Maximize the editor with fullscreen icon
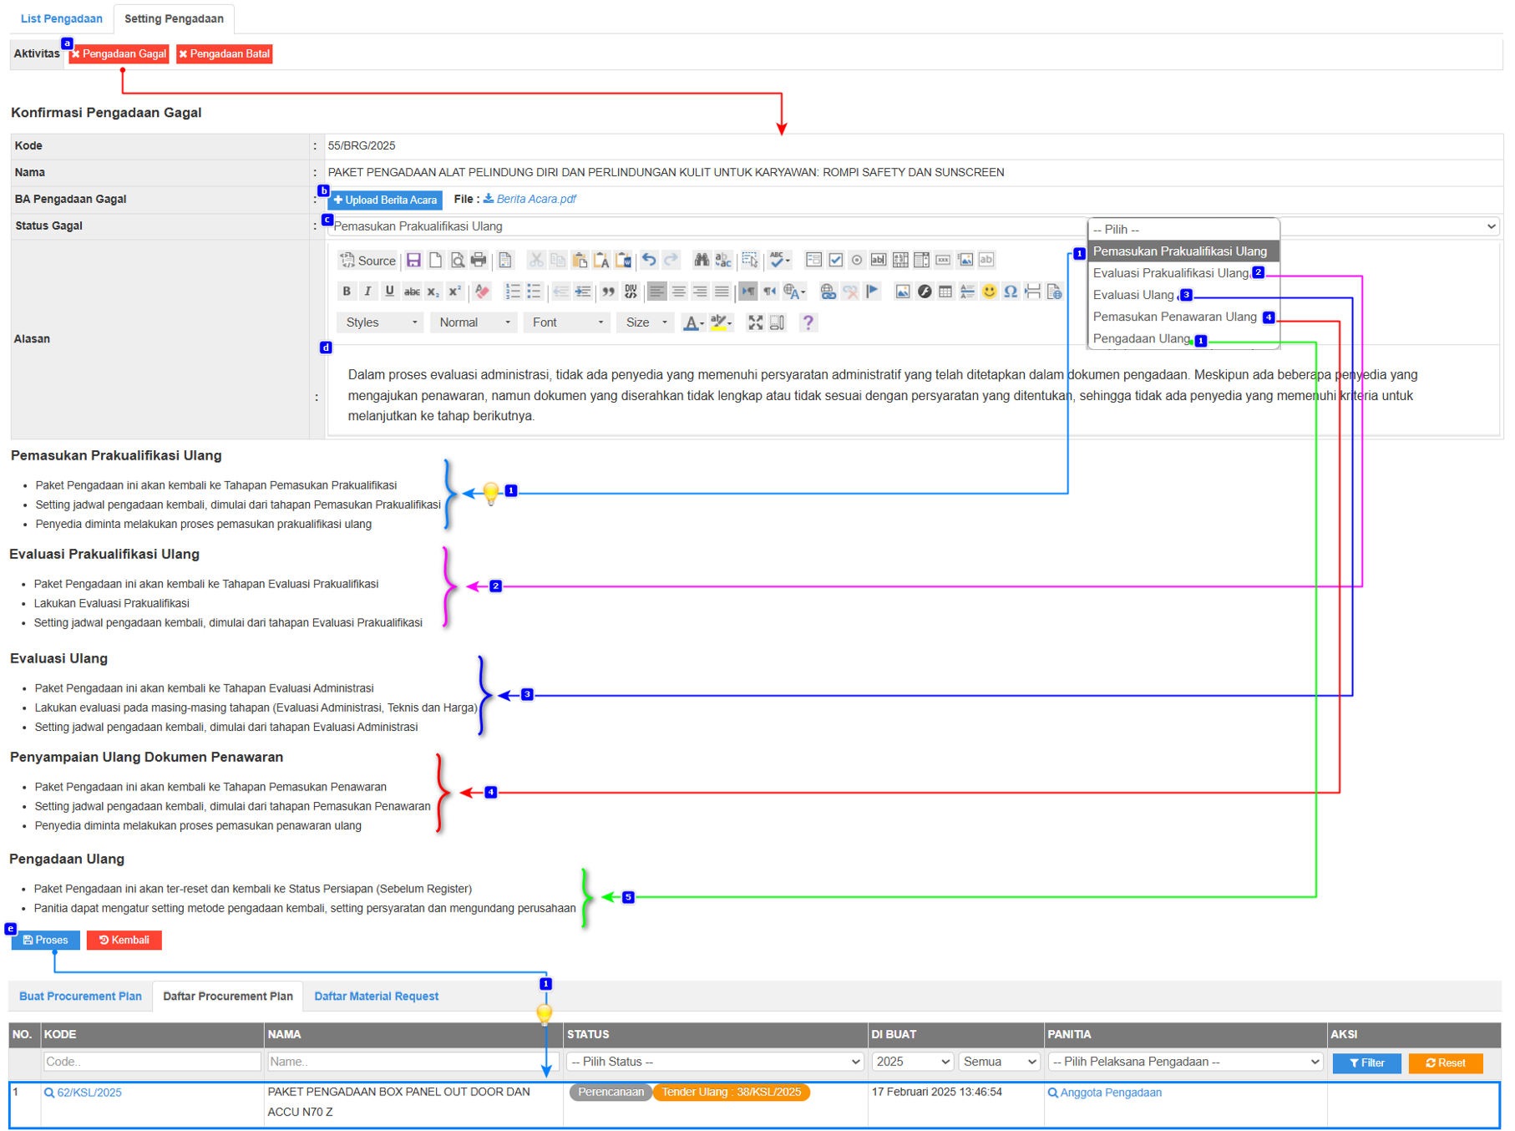Screen dimensions: 1515x1131 [755, 323]
